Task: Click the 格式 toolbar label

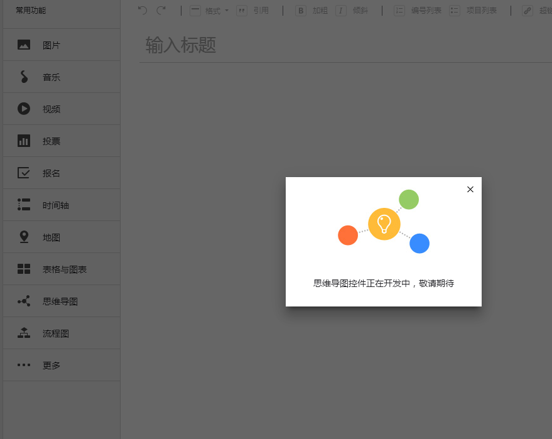Action: click(x=213, y=11)
